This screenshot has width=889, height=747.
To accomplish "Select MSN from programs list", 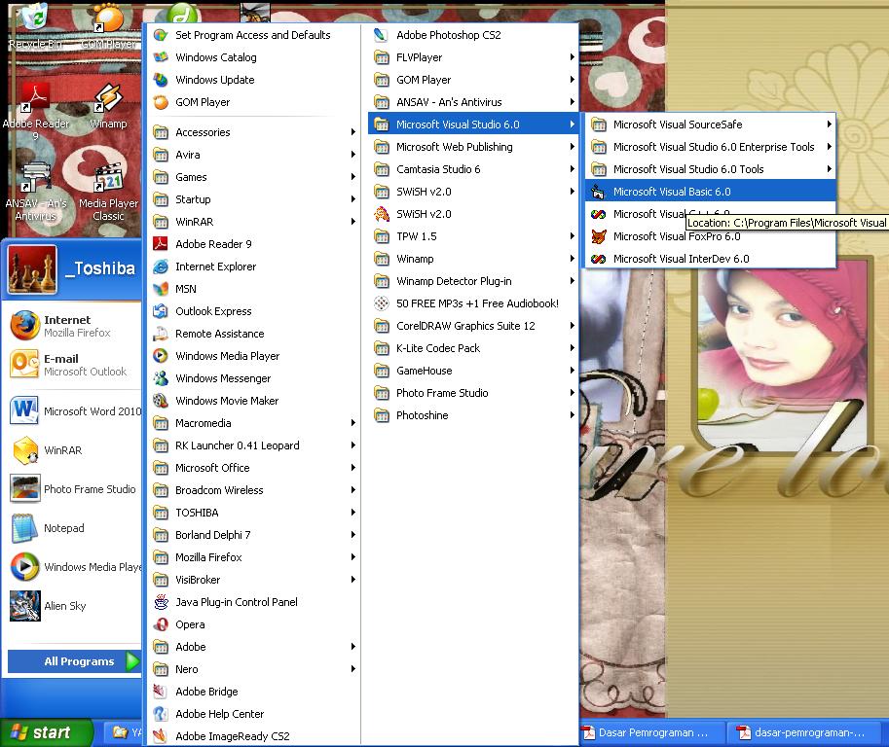I will coord(254,289).
